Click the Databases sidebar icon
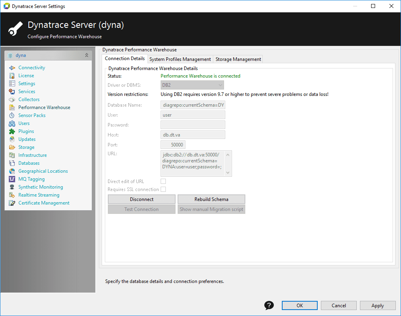This screenshot has width=401, height=316. point(12,163)
